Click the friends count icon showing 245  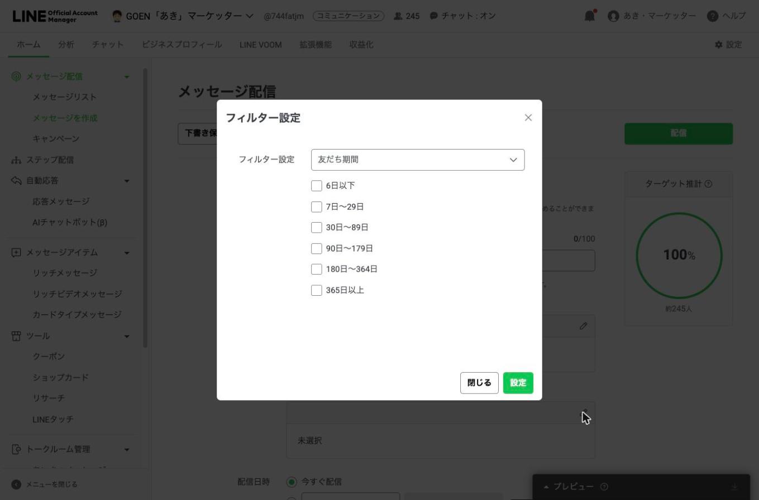398,16
